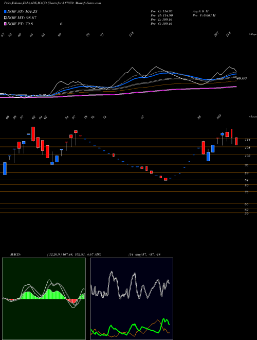This screenshot has height=340, width=257.
Task: Click the 89 price axis label
Action: [x=247, y=173]
